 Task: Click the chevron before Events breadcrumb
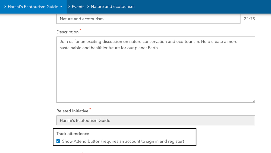tap(69, 6)
